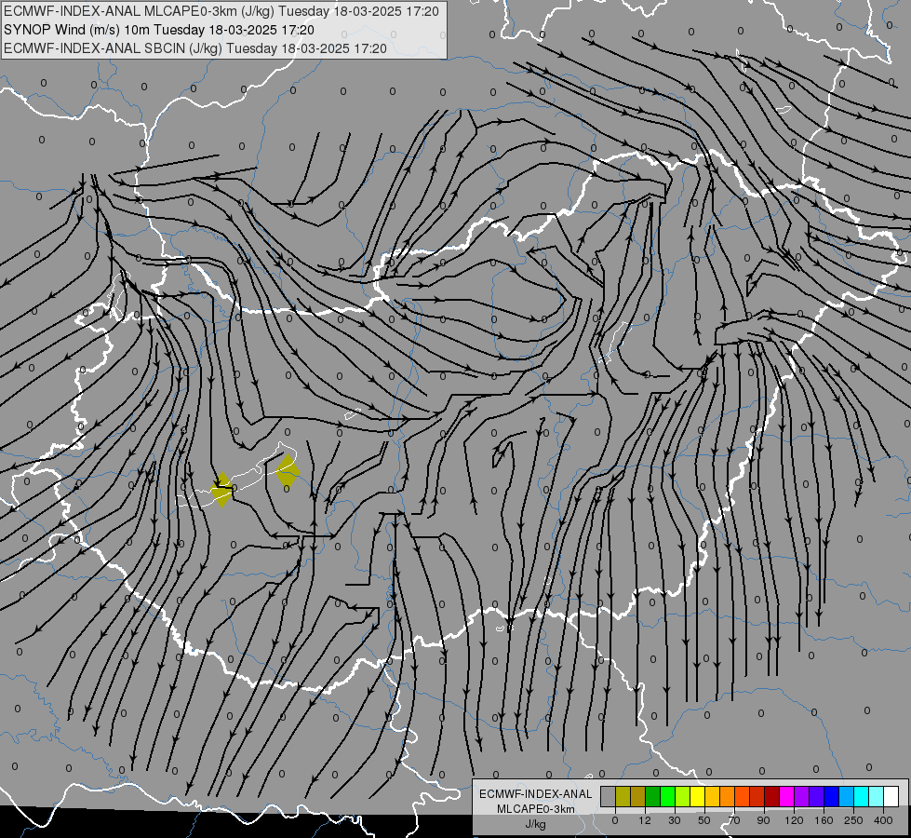The image size is (911, 838).
Task: Click the gray legend swatch
Action: click(x=609, y=797)
